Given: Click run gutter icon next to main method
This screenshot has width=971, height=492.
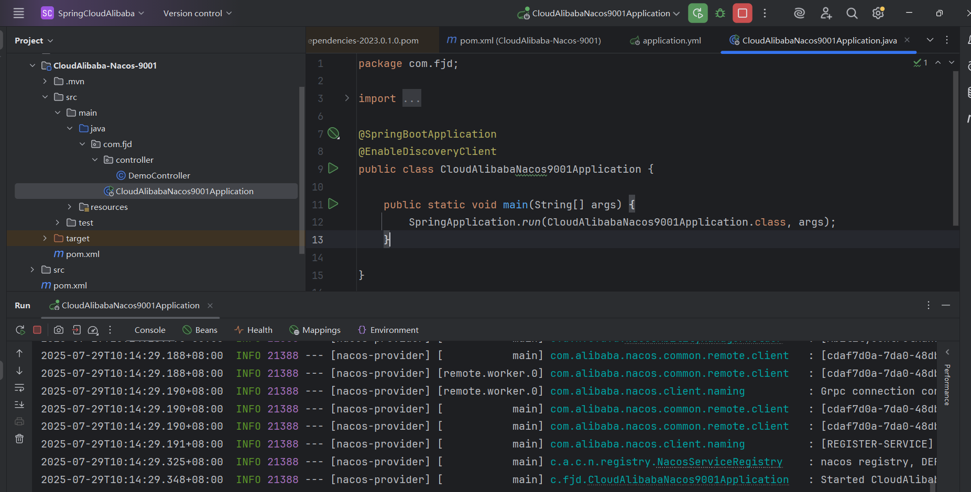Looking at the screenshot, I should [x=333, y=204].
